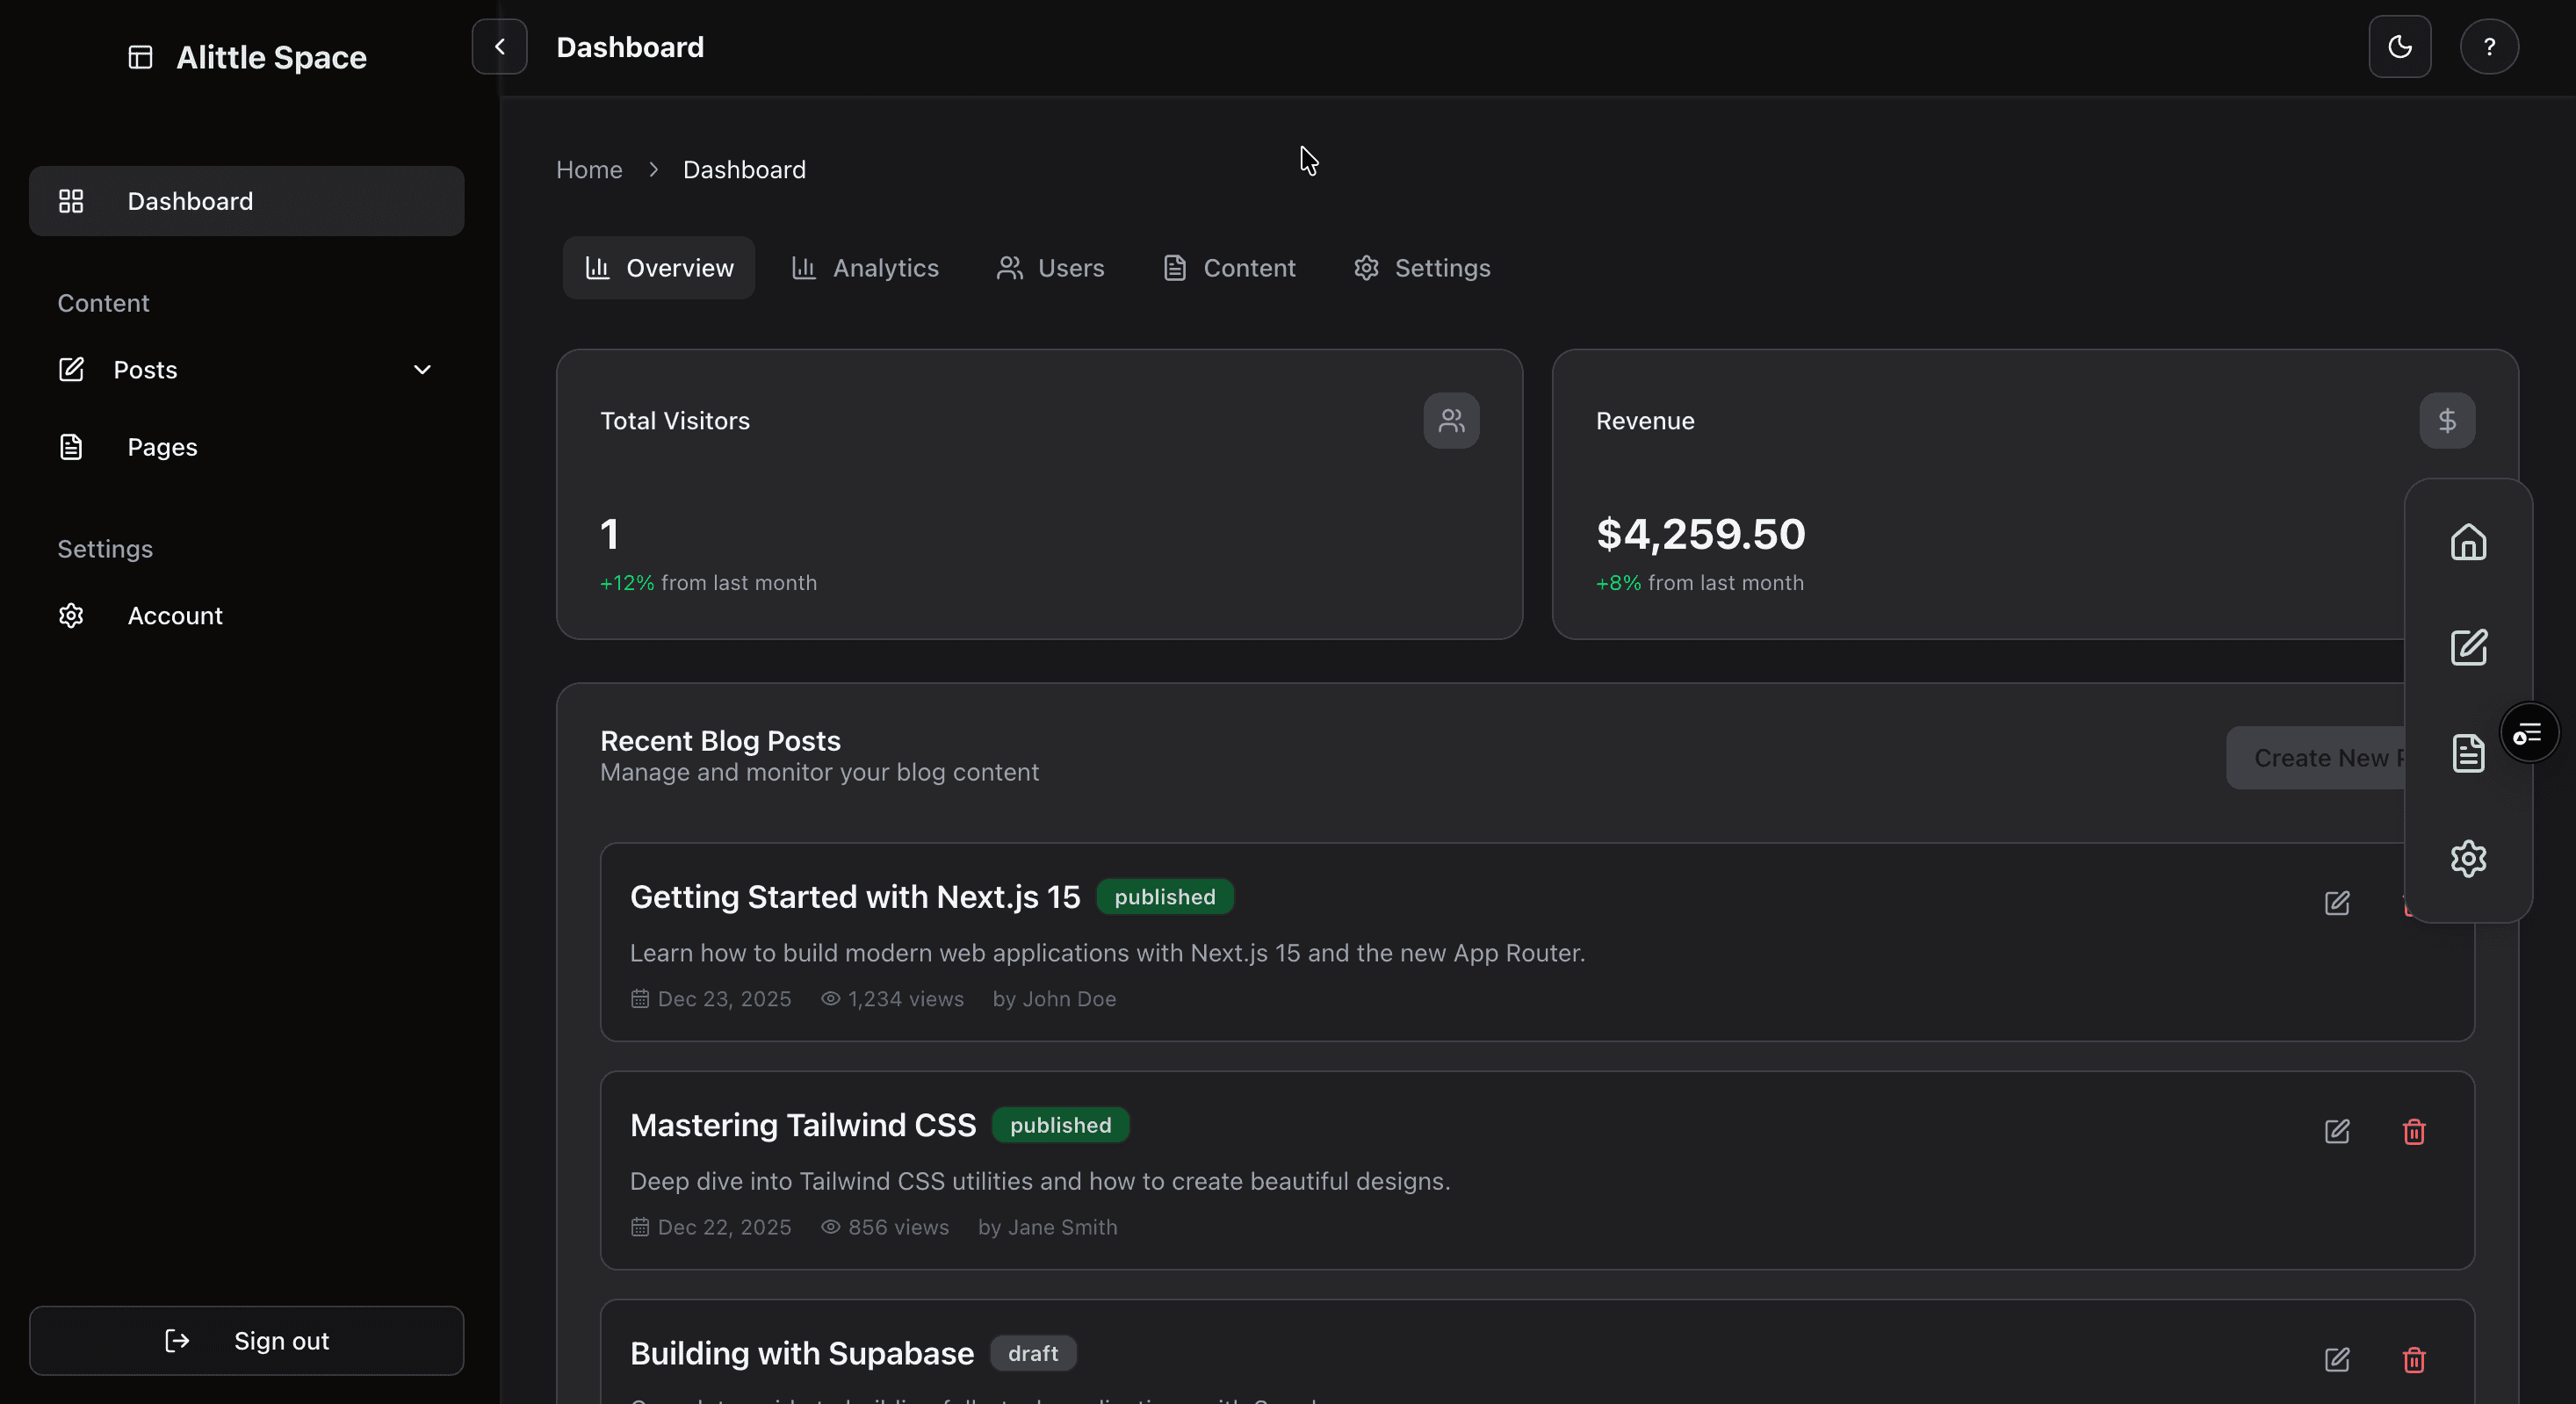Click the dollar icon on Revenue card
The height and width of the screenshot is (1404, 2576).
(2447, 420)
